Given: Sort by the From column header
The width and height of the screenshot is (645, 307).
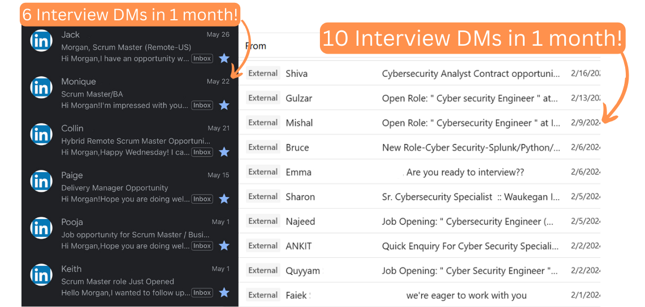Looking at the screenshot, I should pyautogui.click(x=256, y=46).
